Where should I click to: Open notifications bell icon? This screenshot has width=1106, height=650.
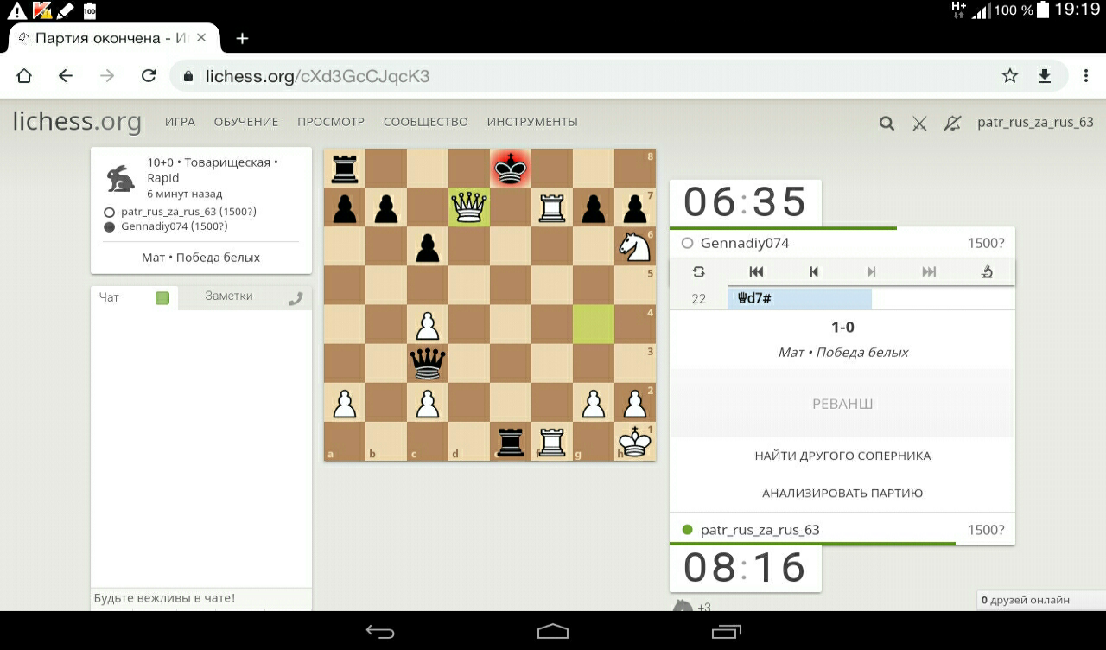coord(952,123)
